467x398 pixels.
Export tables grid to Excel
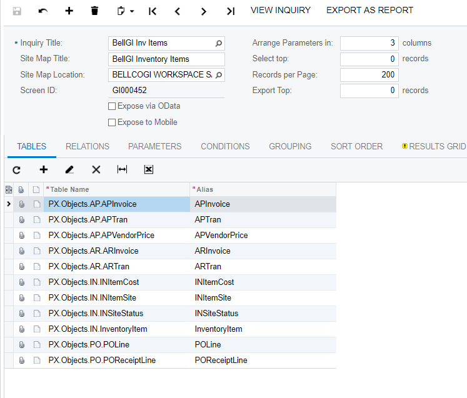click(149, 169)
